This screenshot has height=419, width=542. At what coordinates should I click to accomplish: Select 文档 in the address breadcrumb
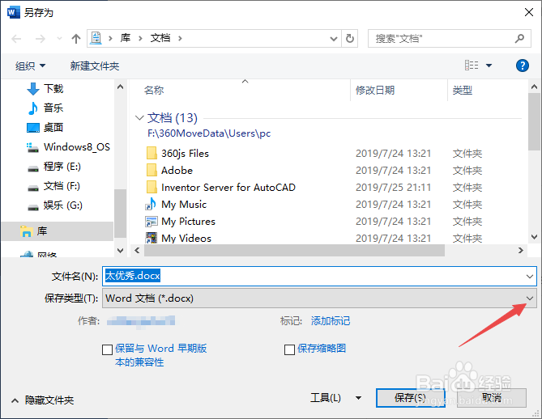coord(160,38)
